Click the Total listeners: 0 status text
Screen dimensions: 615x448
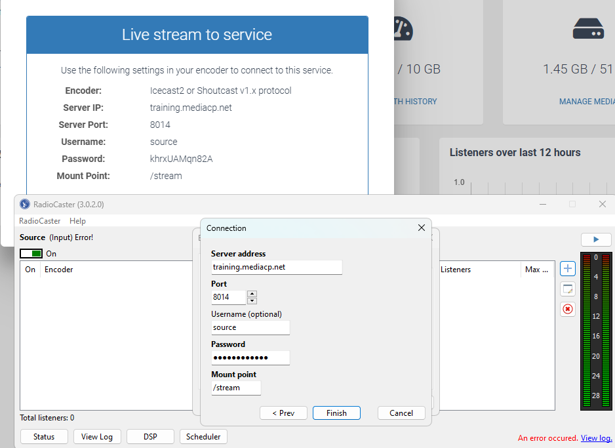(47, 418)
